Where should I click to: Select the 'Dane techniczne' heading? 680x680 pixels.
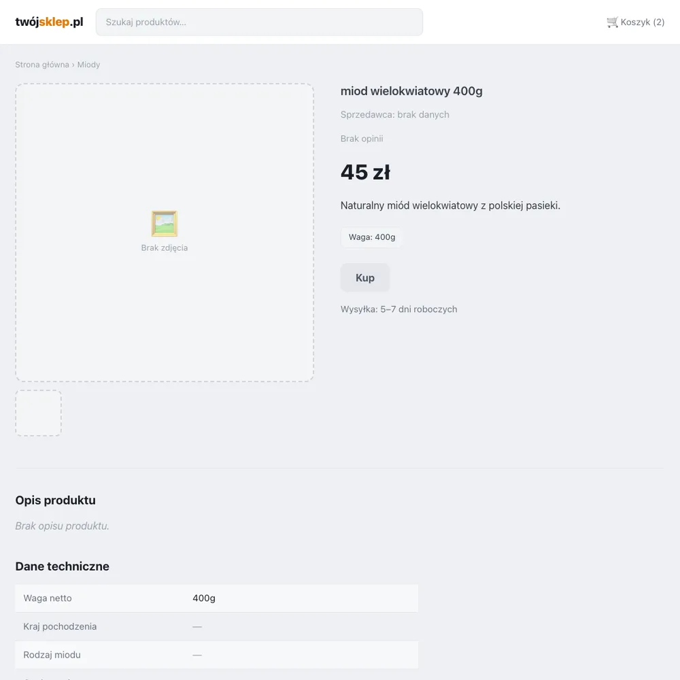(62, 566)
